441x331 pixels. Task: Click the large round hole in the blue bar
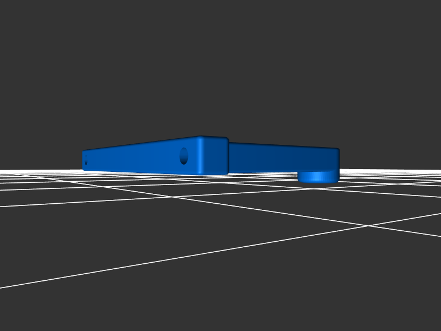click(184, 156)
